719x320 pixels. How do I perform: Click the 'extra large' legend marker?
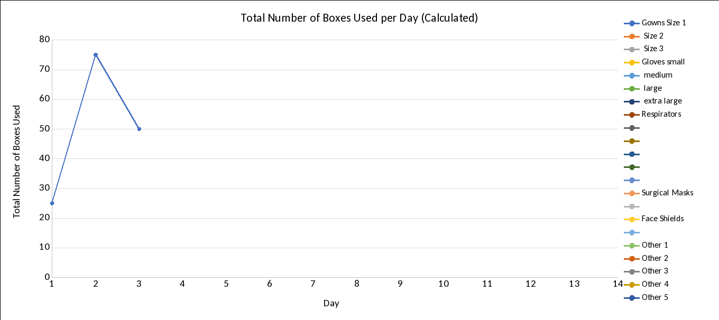(632, 101)
